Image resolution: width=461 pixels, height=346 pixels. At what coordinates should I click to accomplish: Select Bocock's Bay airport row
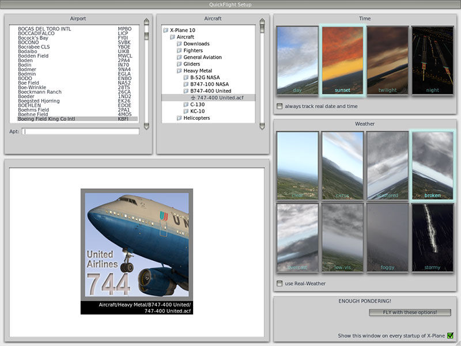click(x=78, y=38)
